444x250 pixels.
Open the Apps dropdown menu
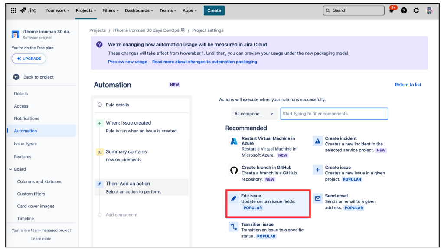tap(189, 10)
